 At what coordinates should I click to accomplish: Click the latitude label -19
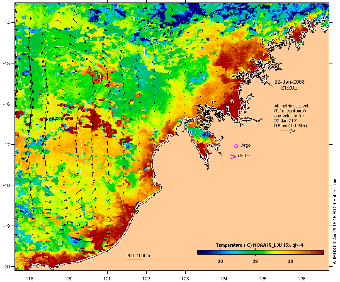6,226
